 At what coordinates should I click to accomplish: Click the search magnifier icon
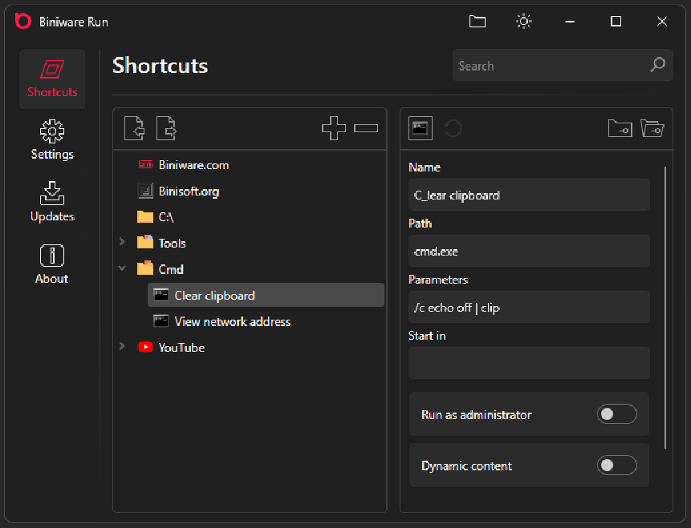(x=657, y=66)
